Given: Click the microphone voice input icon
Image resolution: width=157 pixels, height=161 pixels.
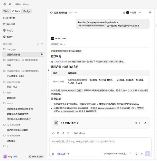Looking at the screenshot, I should pos(136,154).
